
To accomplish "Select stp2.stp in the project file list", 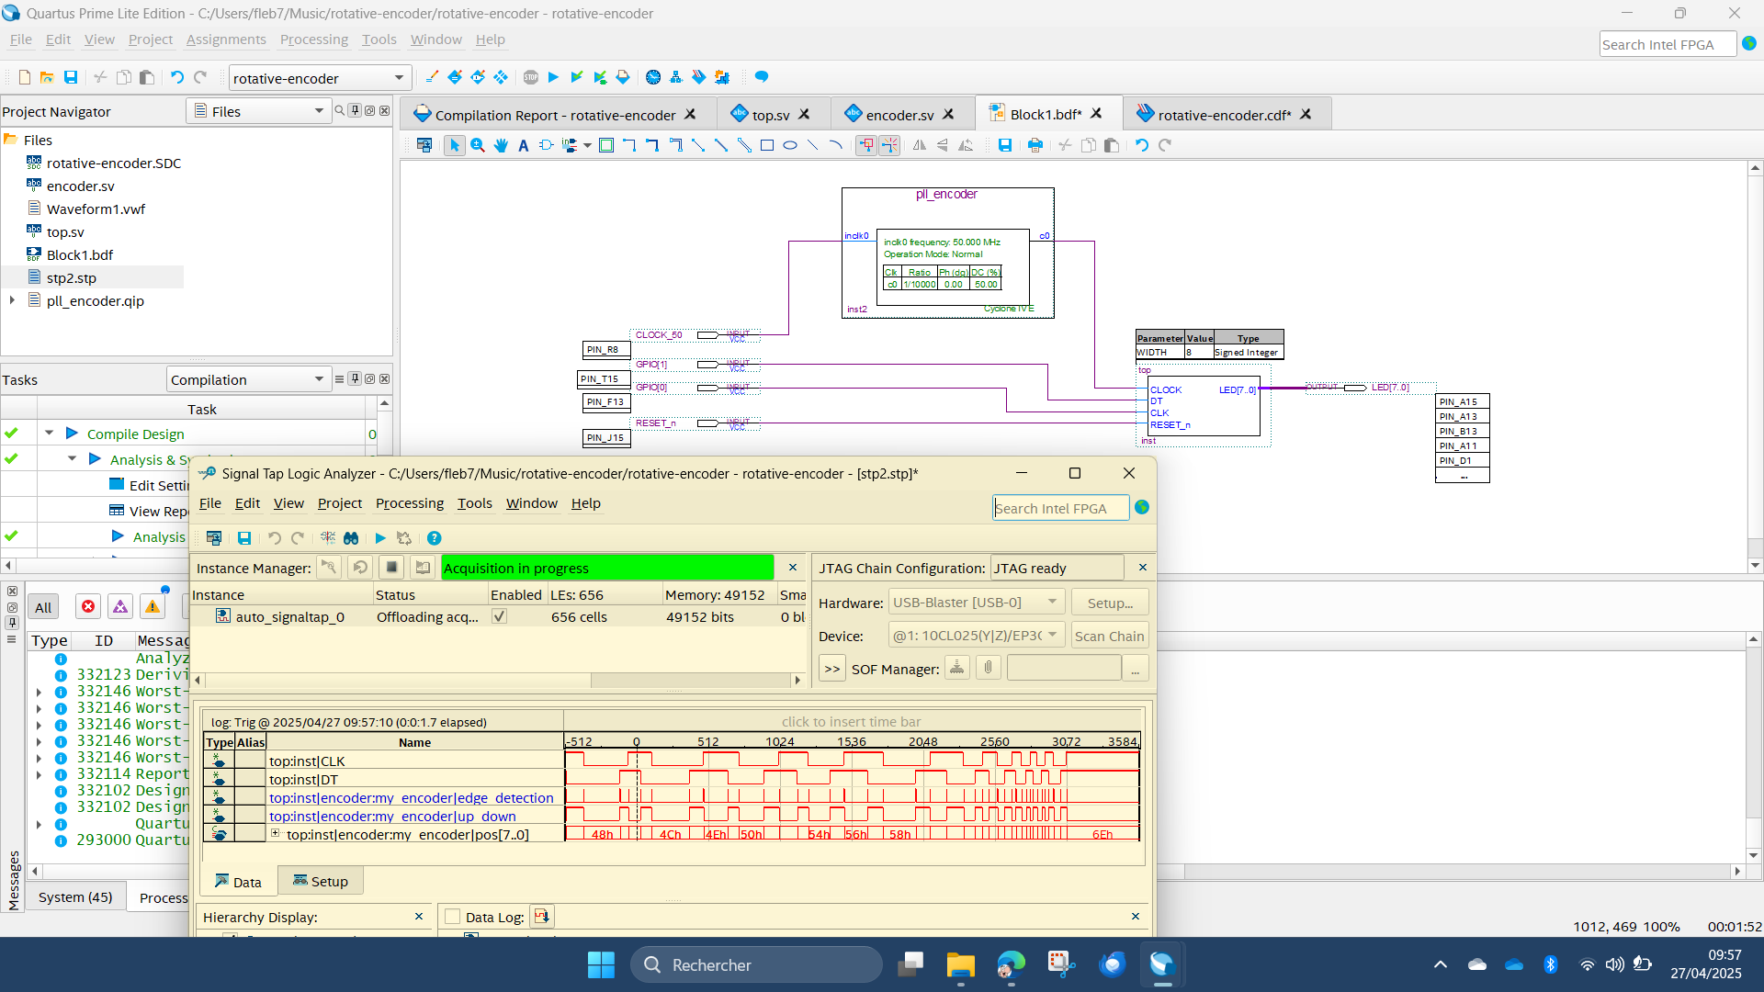I will click(x=72, y=277).
